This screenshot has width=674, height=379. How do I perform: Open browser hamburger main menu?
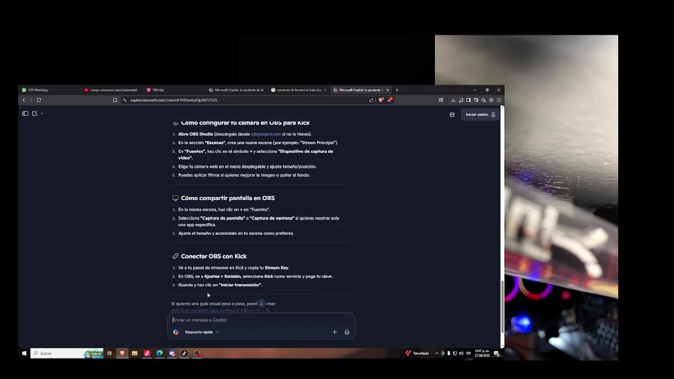[x=499, y=100]
